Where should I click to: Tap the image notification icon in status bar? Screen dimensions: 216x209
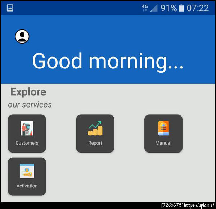(10, 8)
